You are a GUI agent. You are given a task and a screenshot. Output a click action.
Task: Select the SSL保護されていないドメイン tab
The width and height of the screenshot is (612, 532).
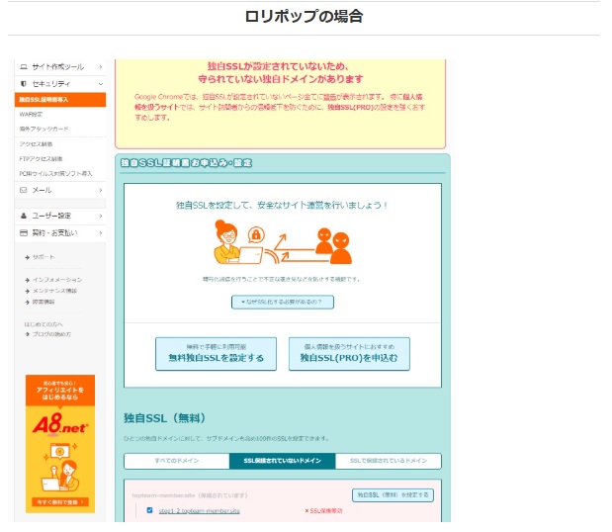[x=282, y=461]
